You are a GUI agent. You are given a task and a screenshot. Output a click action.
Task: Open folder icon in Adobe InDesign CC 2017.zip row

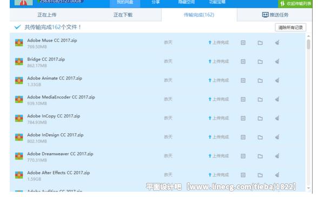pyautogui.click(x=260, y=137)
